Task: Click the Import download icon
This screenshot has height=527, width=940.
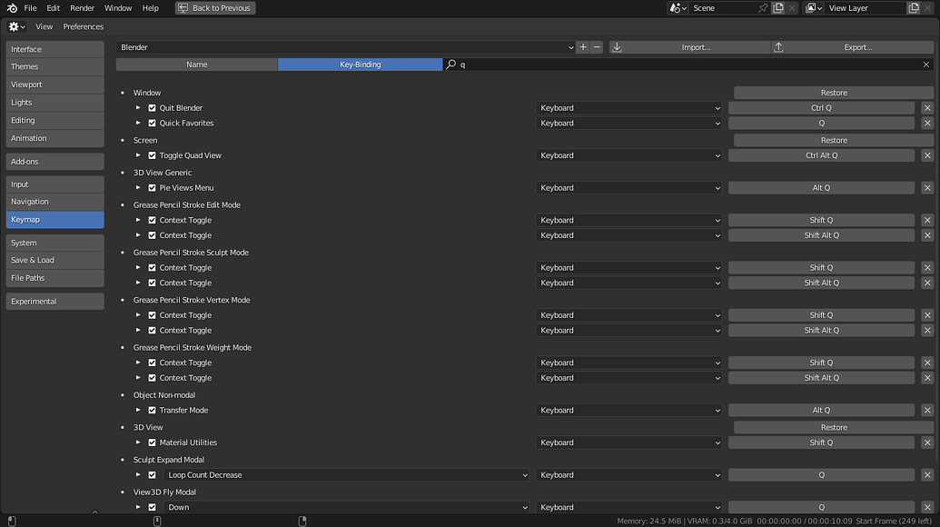Action: pyautogui.click(x=617, y=47)
